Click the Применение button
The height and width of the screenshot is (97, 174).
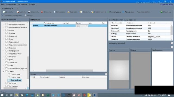tap(129, 12)
